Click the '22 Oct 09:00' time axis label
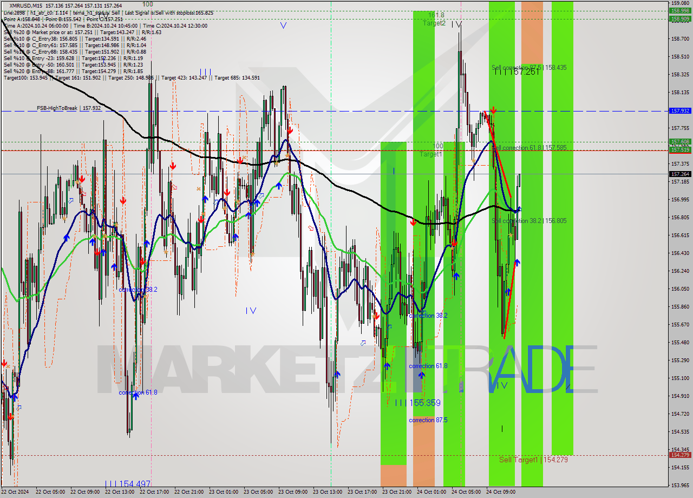693x498 pixels. pyautogui.click(x=84, y=492)
